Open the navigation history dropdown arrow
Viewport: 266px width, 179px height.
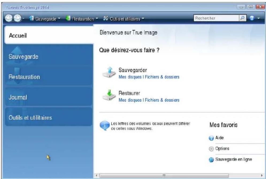point(24,19)
